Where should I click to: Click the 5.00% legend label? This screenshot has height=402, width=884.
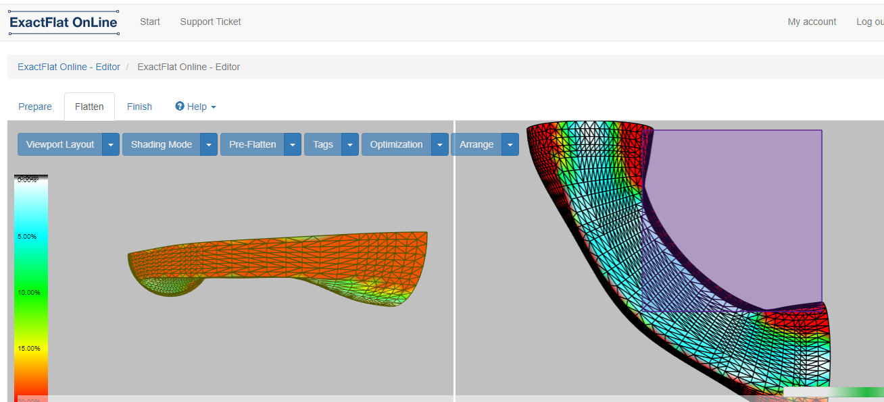click(27, 237)
